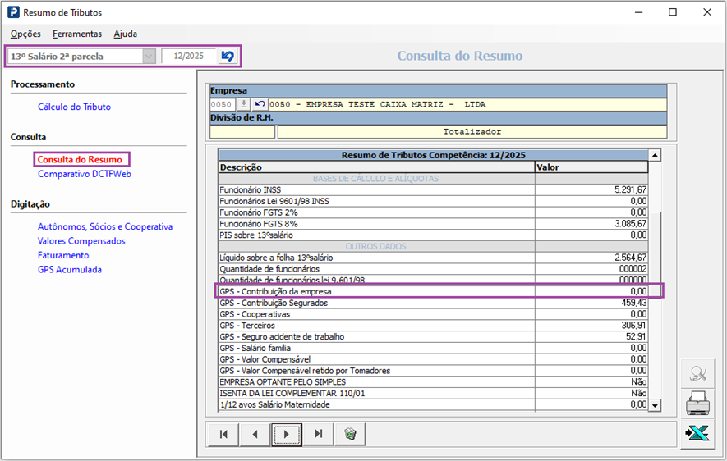727x461 pixels.
Task: Click the download arrow icon beside company code
Action: click(243, 104)
